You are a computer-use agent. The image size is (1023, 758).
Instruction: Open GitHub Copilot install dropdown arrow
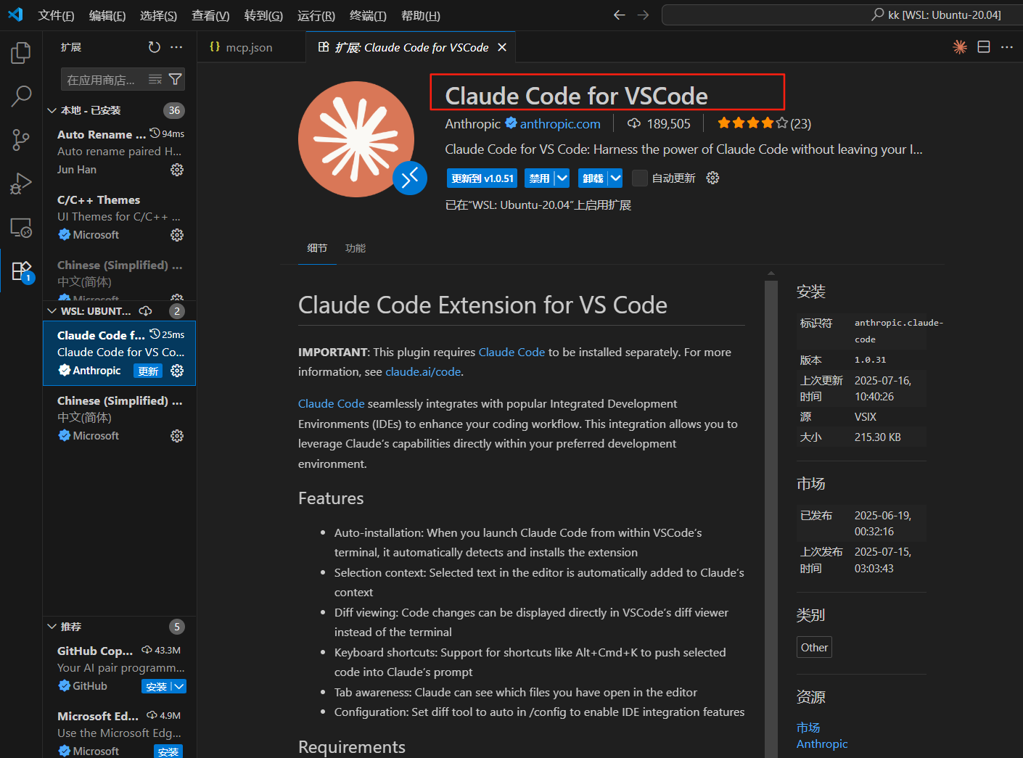[180, 686]
